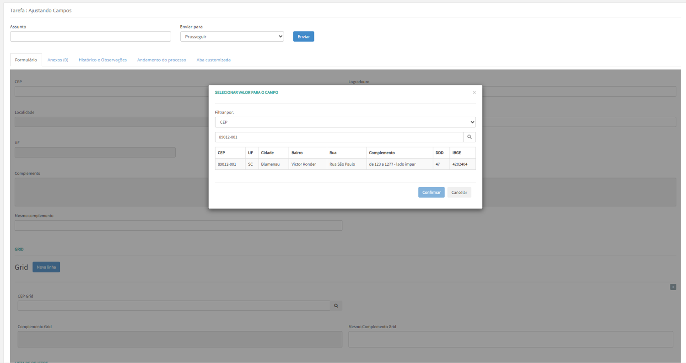Click the magnifier icon beside the 89012-001 search box

pos(469,137)
